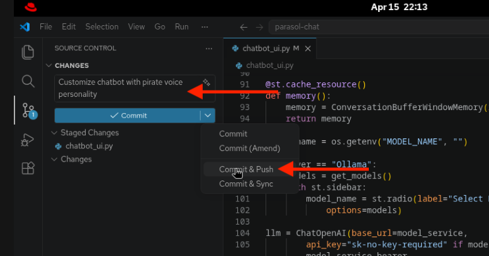This screenshot has height=256, width=489.
Task: Open the Selection menu
Action: (101, 27)
